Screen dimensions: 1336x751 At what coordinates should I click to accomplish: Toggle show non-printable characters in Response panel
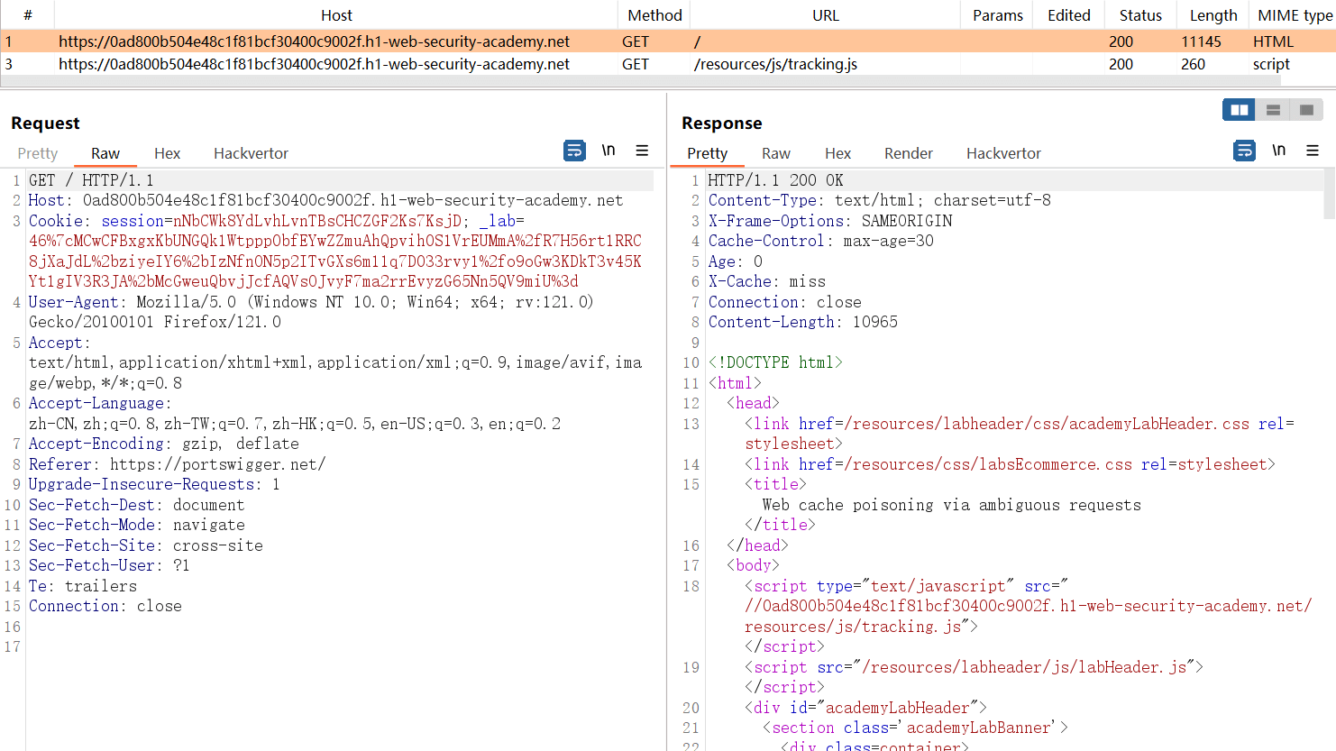(1278, 151)
